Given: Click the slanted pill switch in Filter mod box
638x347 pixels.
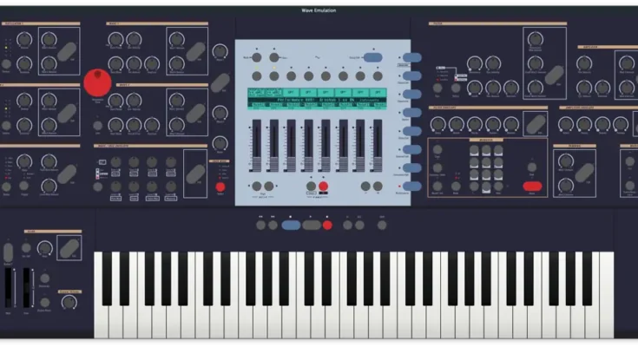Looking at the screenshot, I should pos(554,76).
